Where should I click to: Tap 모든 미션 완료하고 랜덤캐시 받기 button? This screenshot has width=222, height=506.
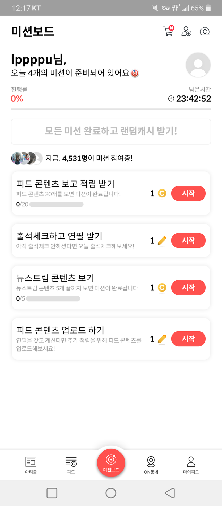click(x=111, y=132)
